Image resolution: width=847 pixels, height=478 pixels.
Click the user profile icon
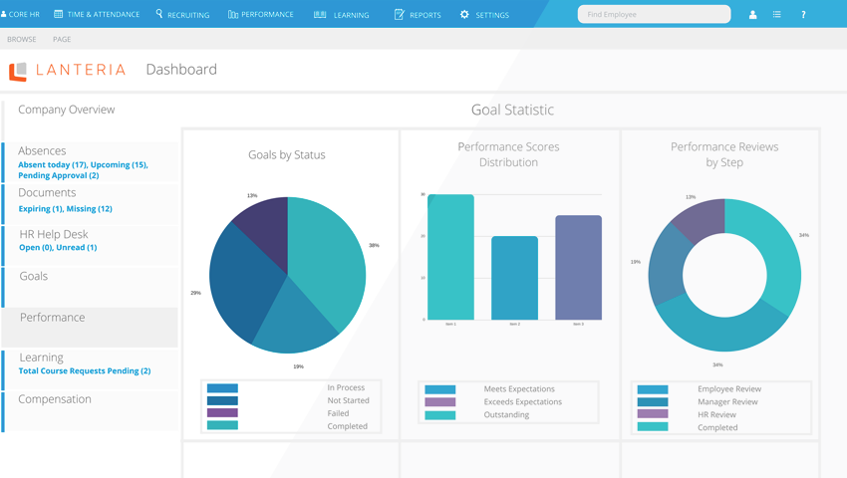point(752,15)
